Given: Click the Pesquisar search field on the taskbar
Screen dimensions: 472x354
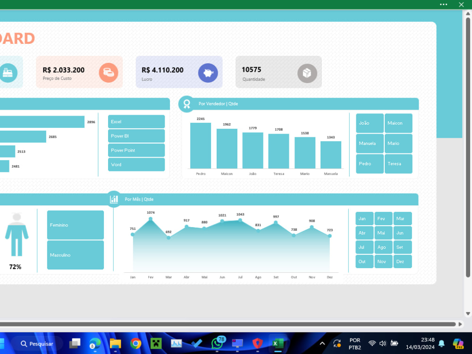Looking at the screenshot, I should point(36,344).
